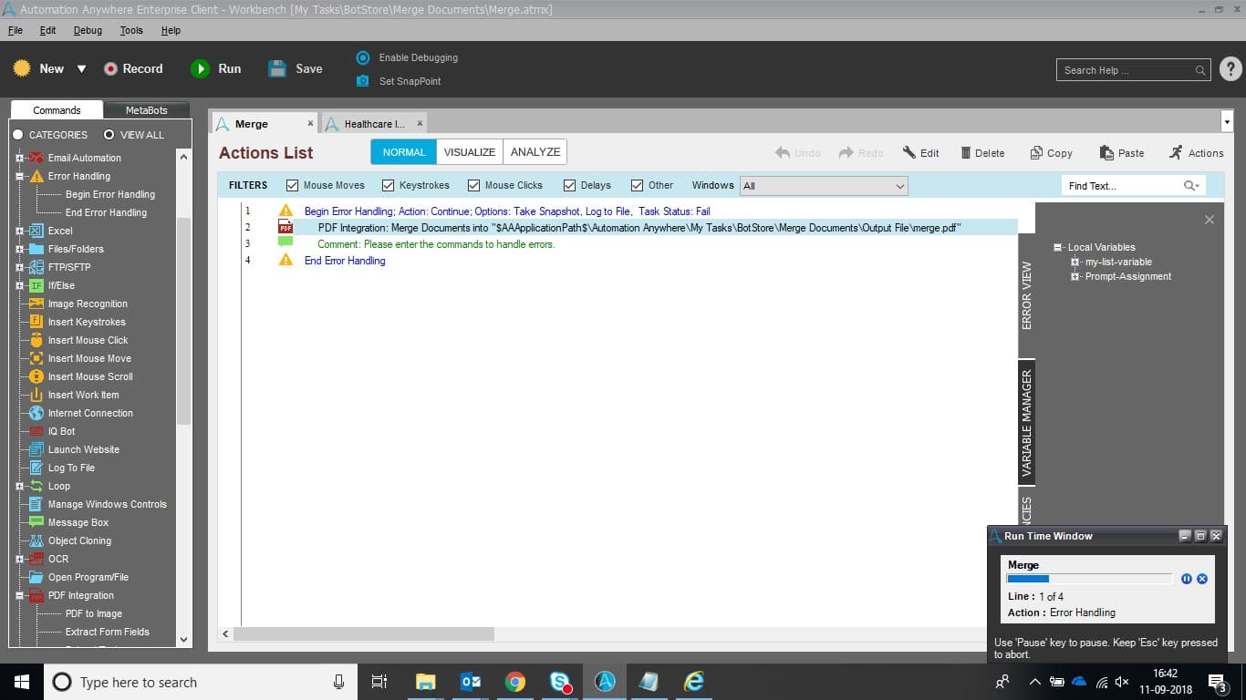This screenshot has height=700, width=1246.
Task: Open the Windows filter dropdown
Action: (824, 186)
